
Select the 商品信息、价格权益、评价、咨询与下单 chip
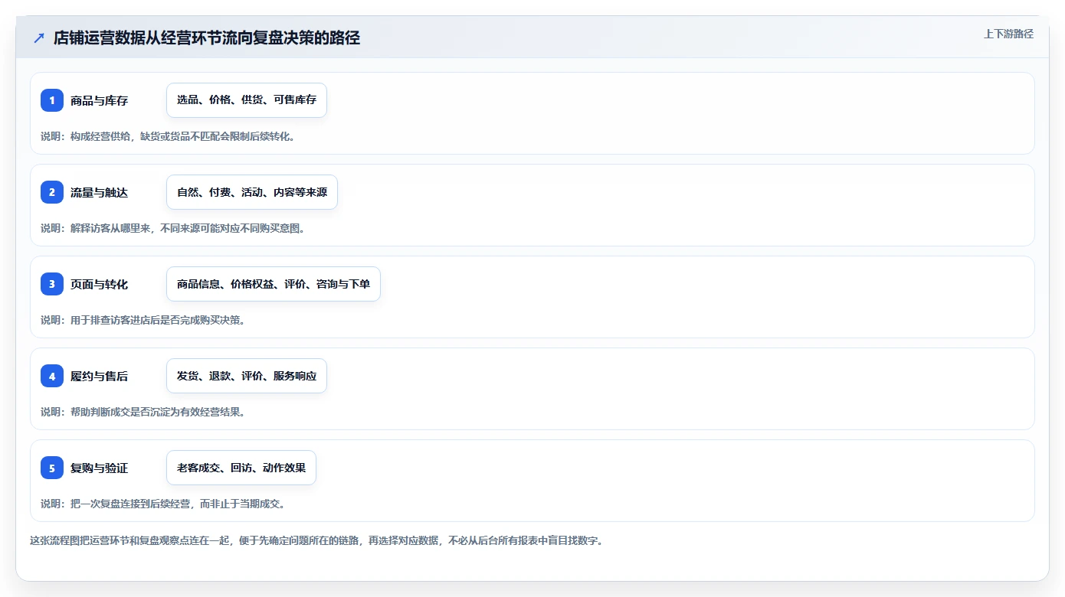[274, 284]
